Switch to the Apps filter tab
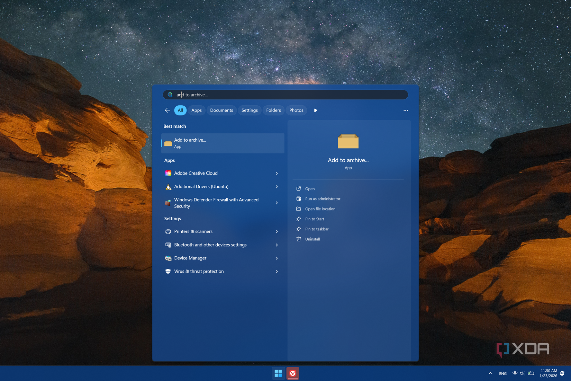 point(196,110)
